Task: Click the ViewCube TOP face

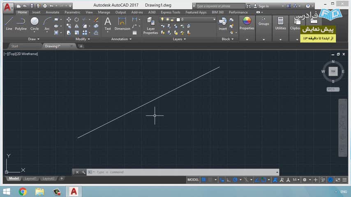Action: [333, 71]
